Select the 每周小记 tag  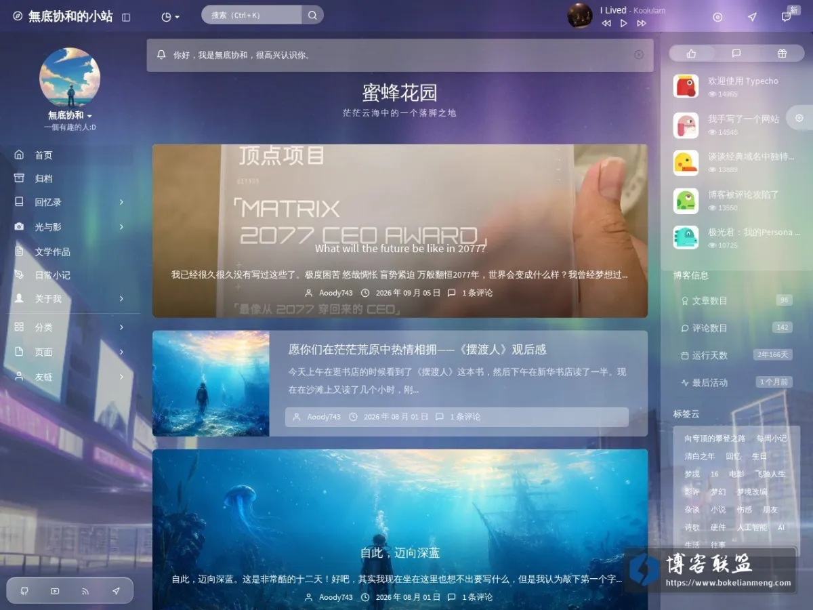click(772, 439)
